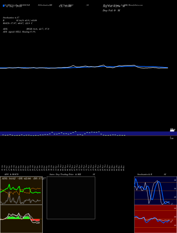Click the 'Day Vol: 0 M' text

pos(111,11)
